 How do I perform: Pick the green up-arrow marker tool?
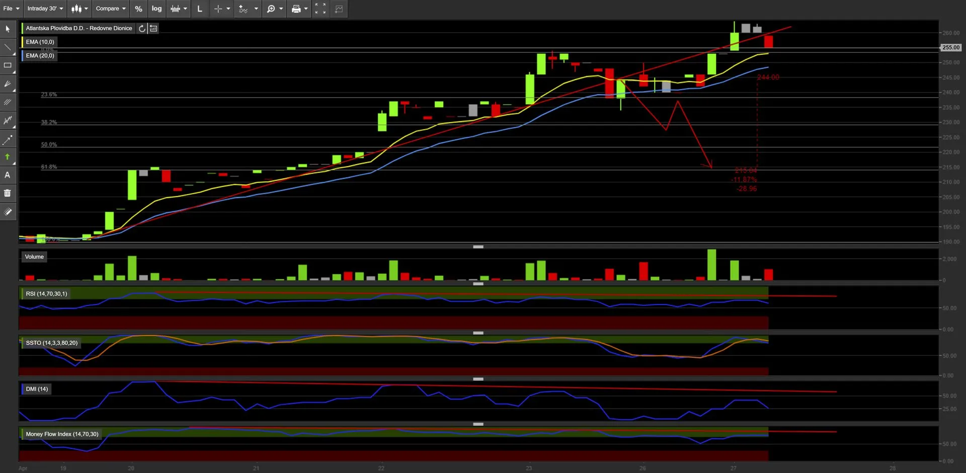(x=8, y=157)
